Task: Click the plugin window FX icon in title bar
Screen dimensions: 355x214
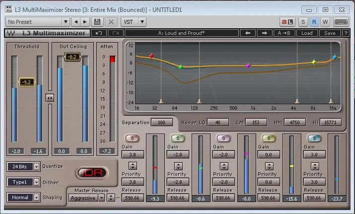Action: pos(8,9)
